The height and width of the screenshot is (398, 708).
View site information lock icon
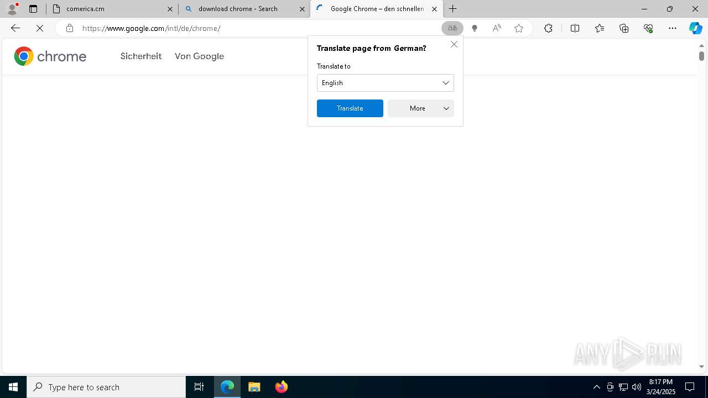pyautogui.click(x=69, y=28)
